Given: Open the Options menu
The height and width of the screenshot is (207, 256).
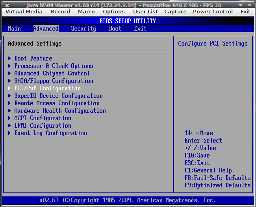Looking at the screenshot, I should pyautogui.click(x=114, y=12).
